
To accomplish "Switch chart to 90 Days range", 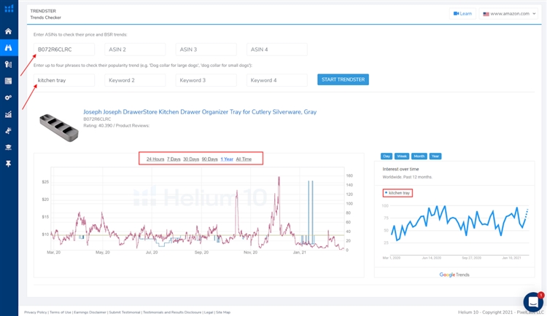I will click(209, 159).
